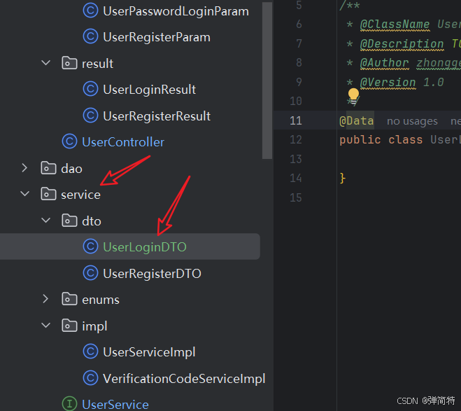Select the UserLoginDTO file name
The width and height of the screenshot is (461, 411).
click(x=145, y=247)
